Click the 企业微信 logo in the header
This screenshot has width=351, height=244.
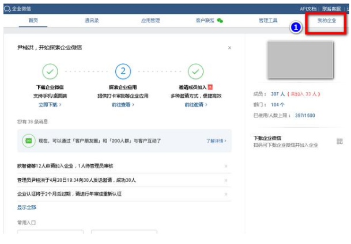pos(17,9)
